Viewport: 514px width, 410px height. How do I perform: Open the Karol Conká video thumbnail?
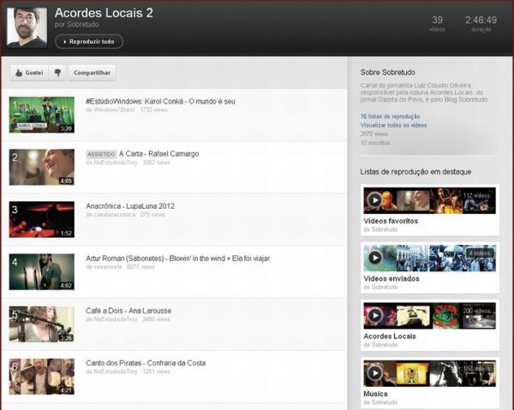pos(42,115)
